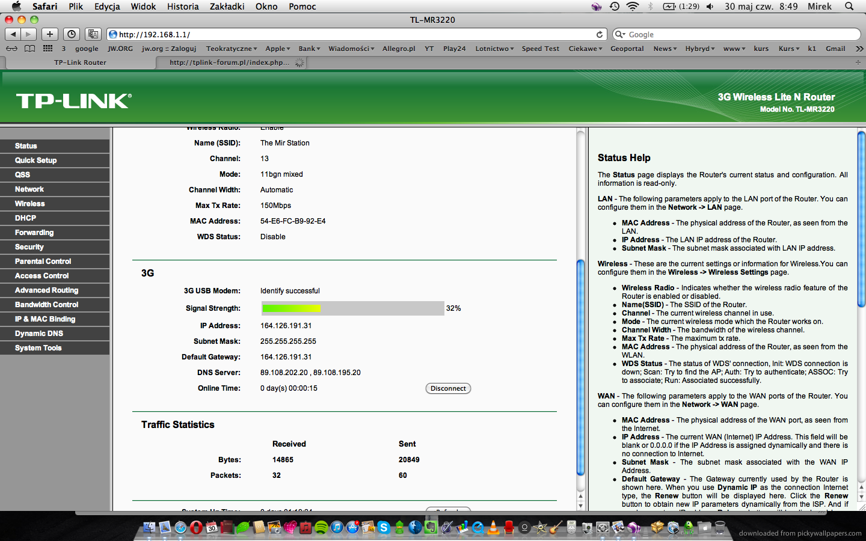Open Parental Control in sidebar
This screenshot has width=866, height=541.
coord(55,261)
